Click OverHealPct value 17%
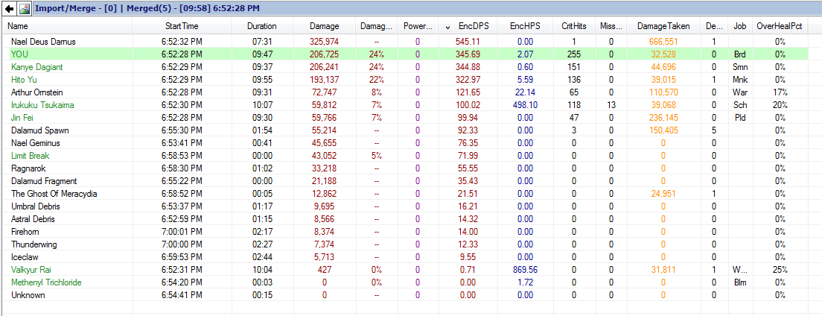Viewport: 822px width, 316px height. pyautogui.click(x=780, y=92)
